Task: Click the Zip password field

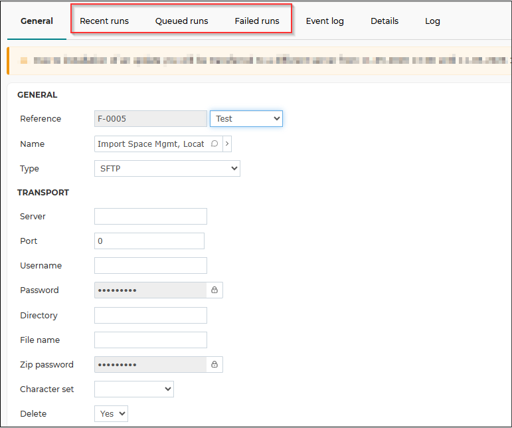Action: pyautogui.click(x=151, y=365)
